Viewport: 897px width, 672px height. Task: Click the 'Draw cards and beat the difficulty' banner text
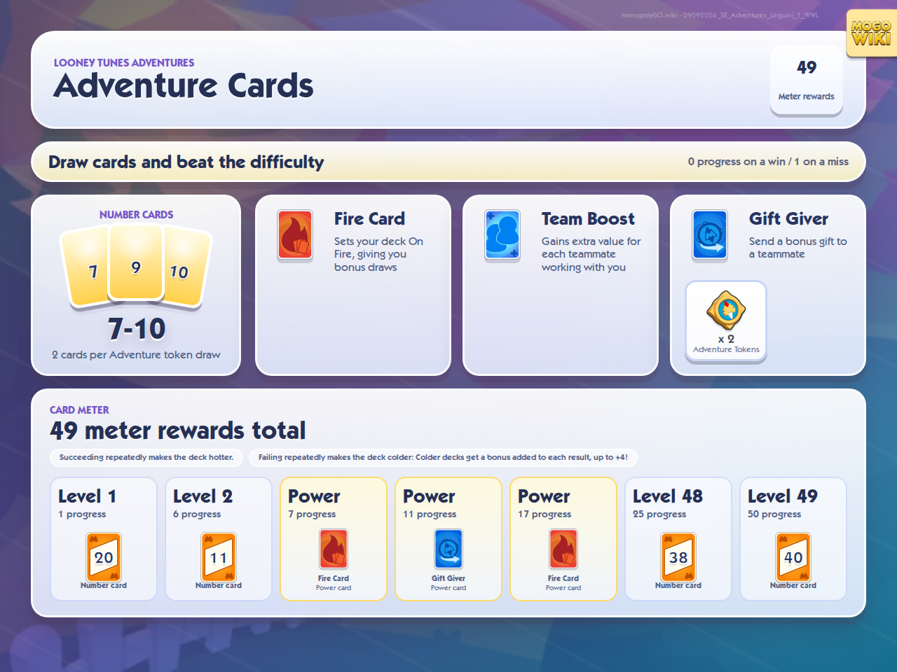pyautogui.click(x=186, y=162)
